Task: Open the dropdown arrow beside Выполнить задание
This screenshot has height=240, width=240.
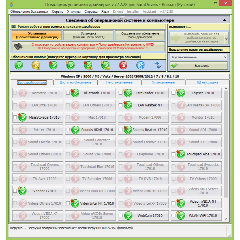Action: [x=226, y=39]
